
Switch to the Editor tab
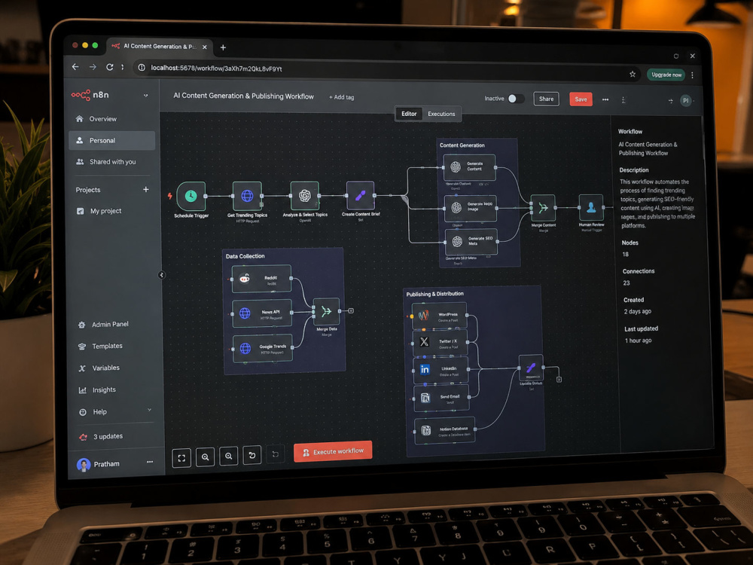pyautogui.click(x=409, y=114)
